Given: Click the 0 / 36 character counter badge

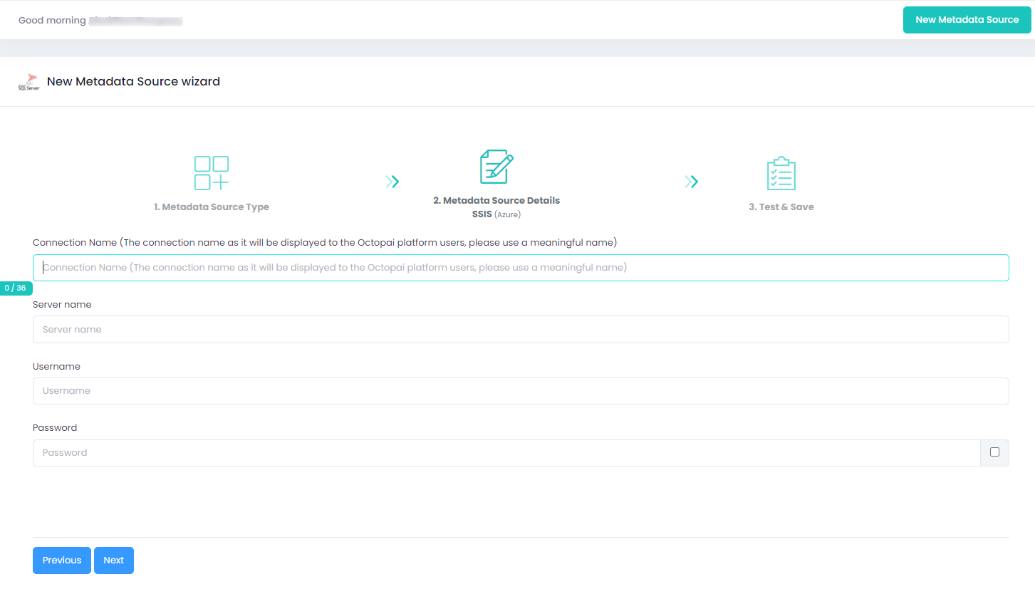Looking at the screenshot, I should click(16, 288).
